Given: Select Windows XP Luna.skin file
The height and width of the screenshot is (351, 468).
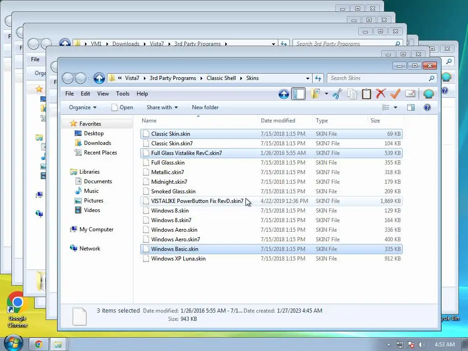Looking at the screenshot, I should click(271, 259).
